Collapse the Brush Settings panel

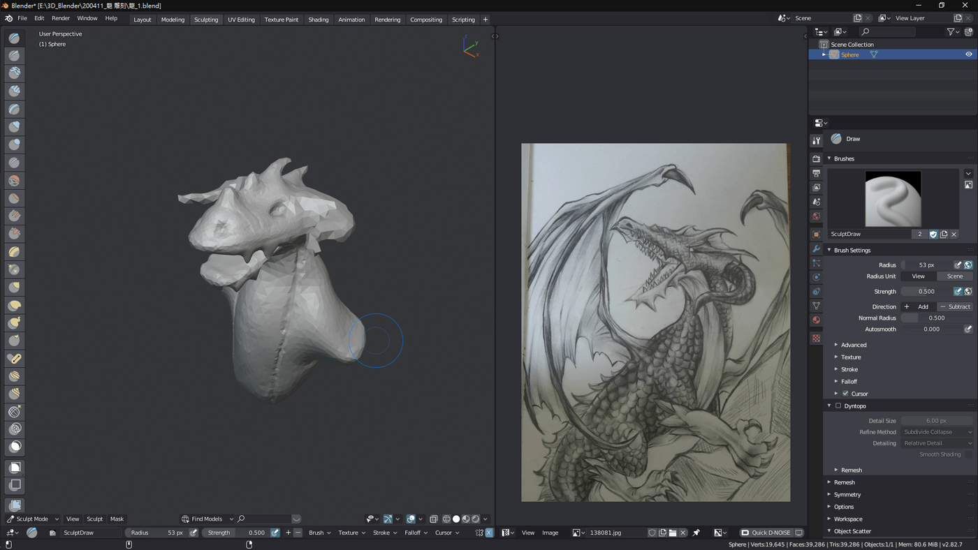[x=852, y=250]
